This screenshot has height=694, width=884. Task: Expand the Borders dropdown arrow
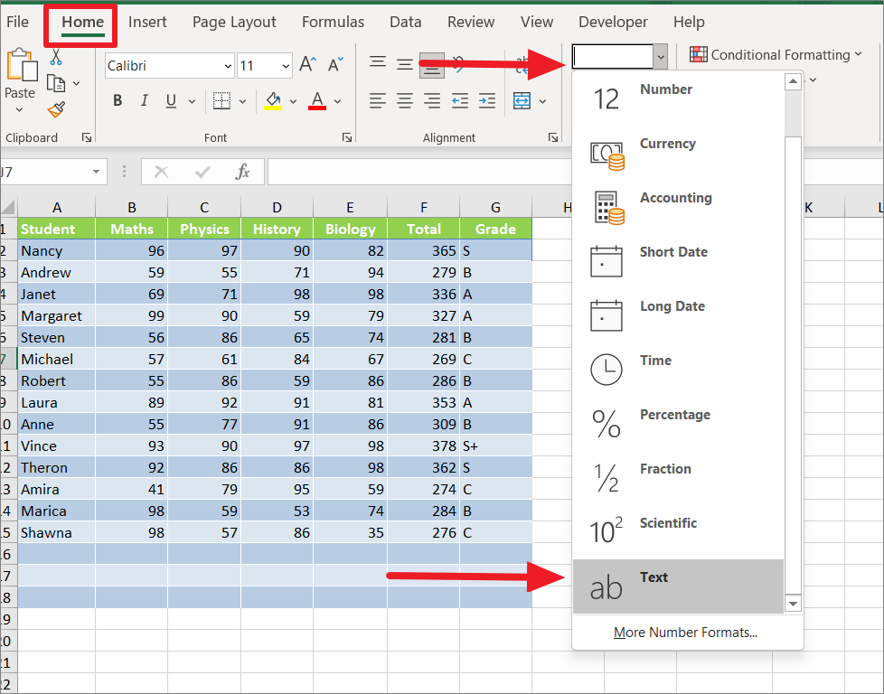(x=242, y=101)
